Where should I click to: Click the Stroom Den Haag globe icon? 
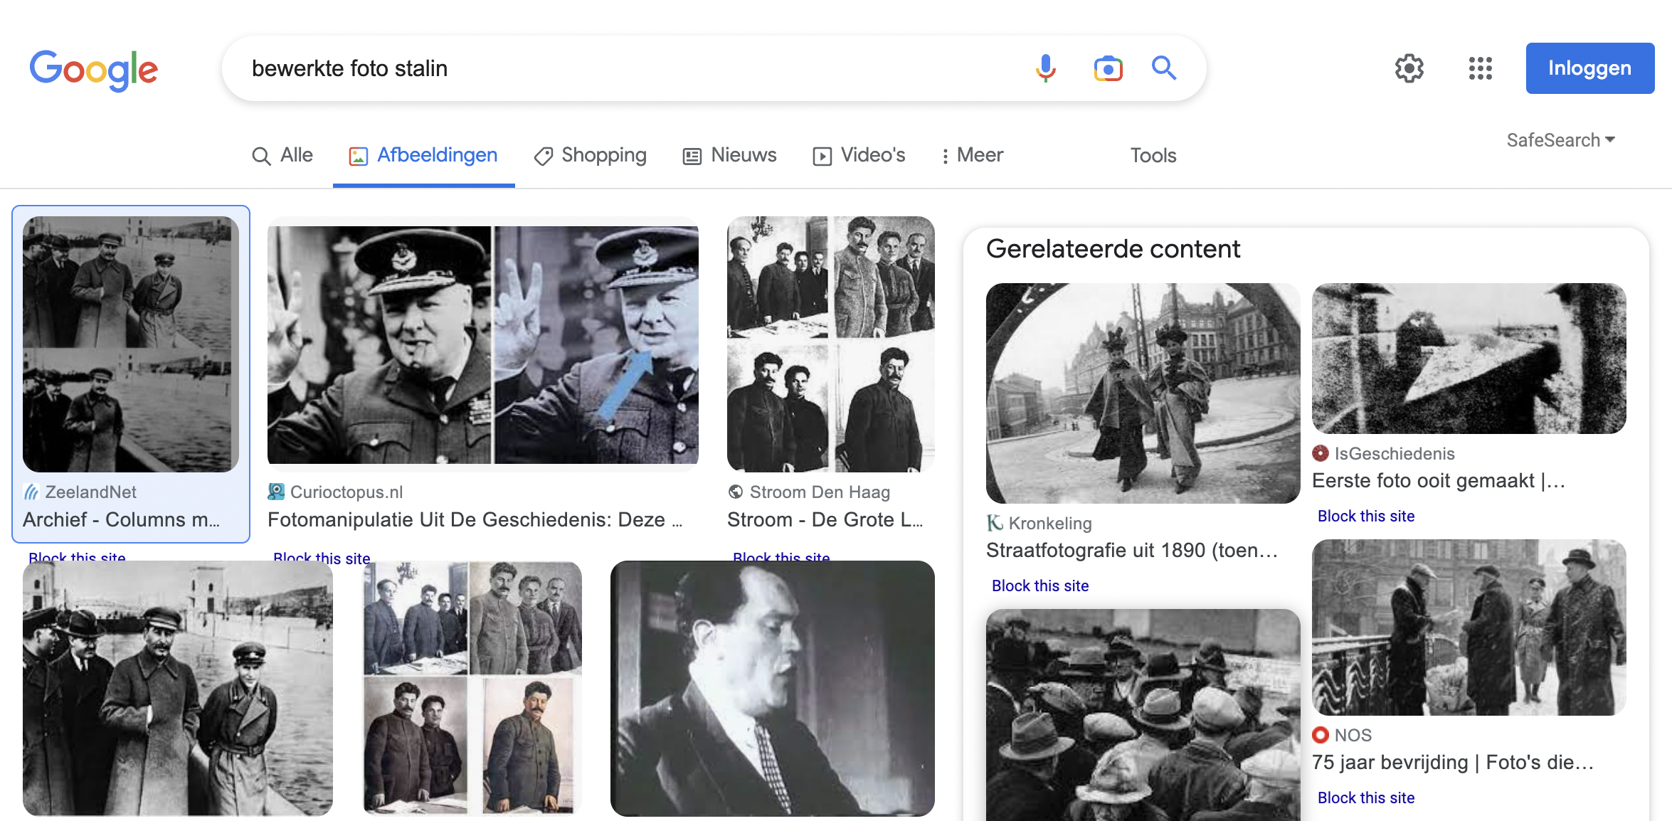pos(736,492)
